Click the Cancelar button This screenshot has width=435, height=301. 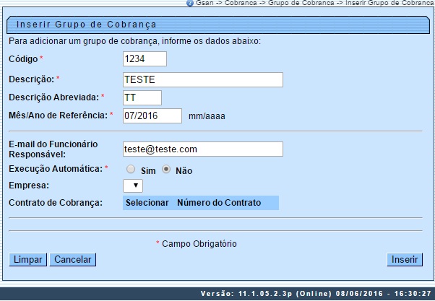click(x=73, y=260)
